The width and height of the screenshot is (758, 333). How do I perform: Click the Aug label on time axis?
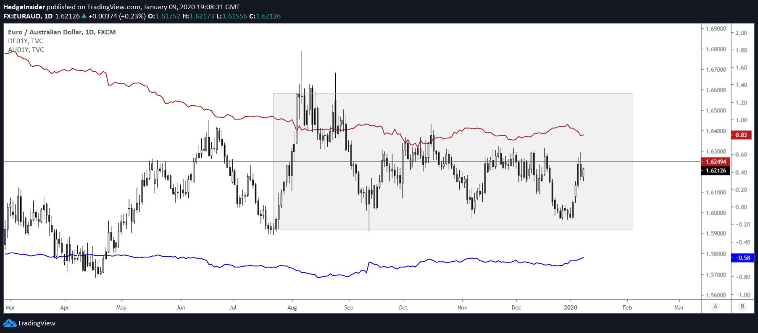click(x=292, y=307)
